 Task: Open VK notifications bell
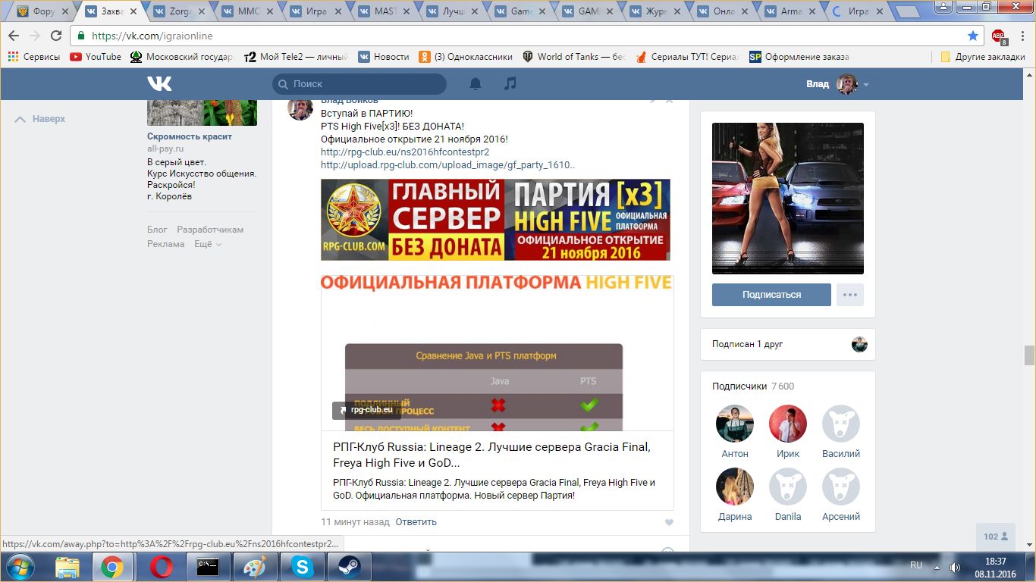(476, 83)
